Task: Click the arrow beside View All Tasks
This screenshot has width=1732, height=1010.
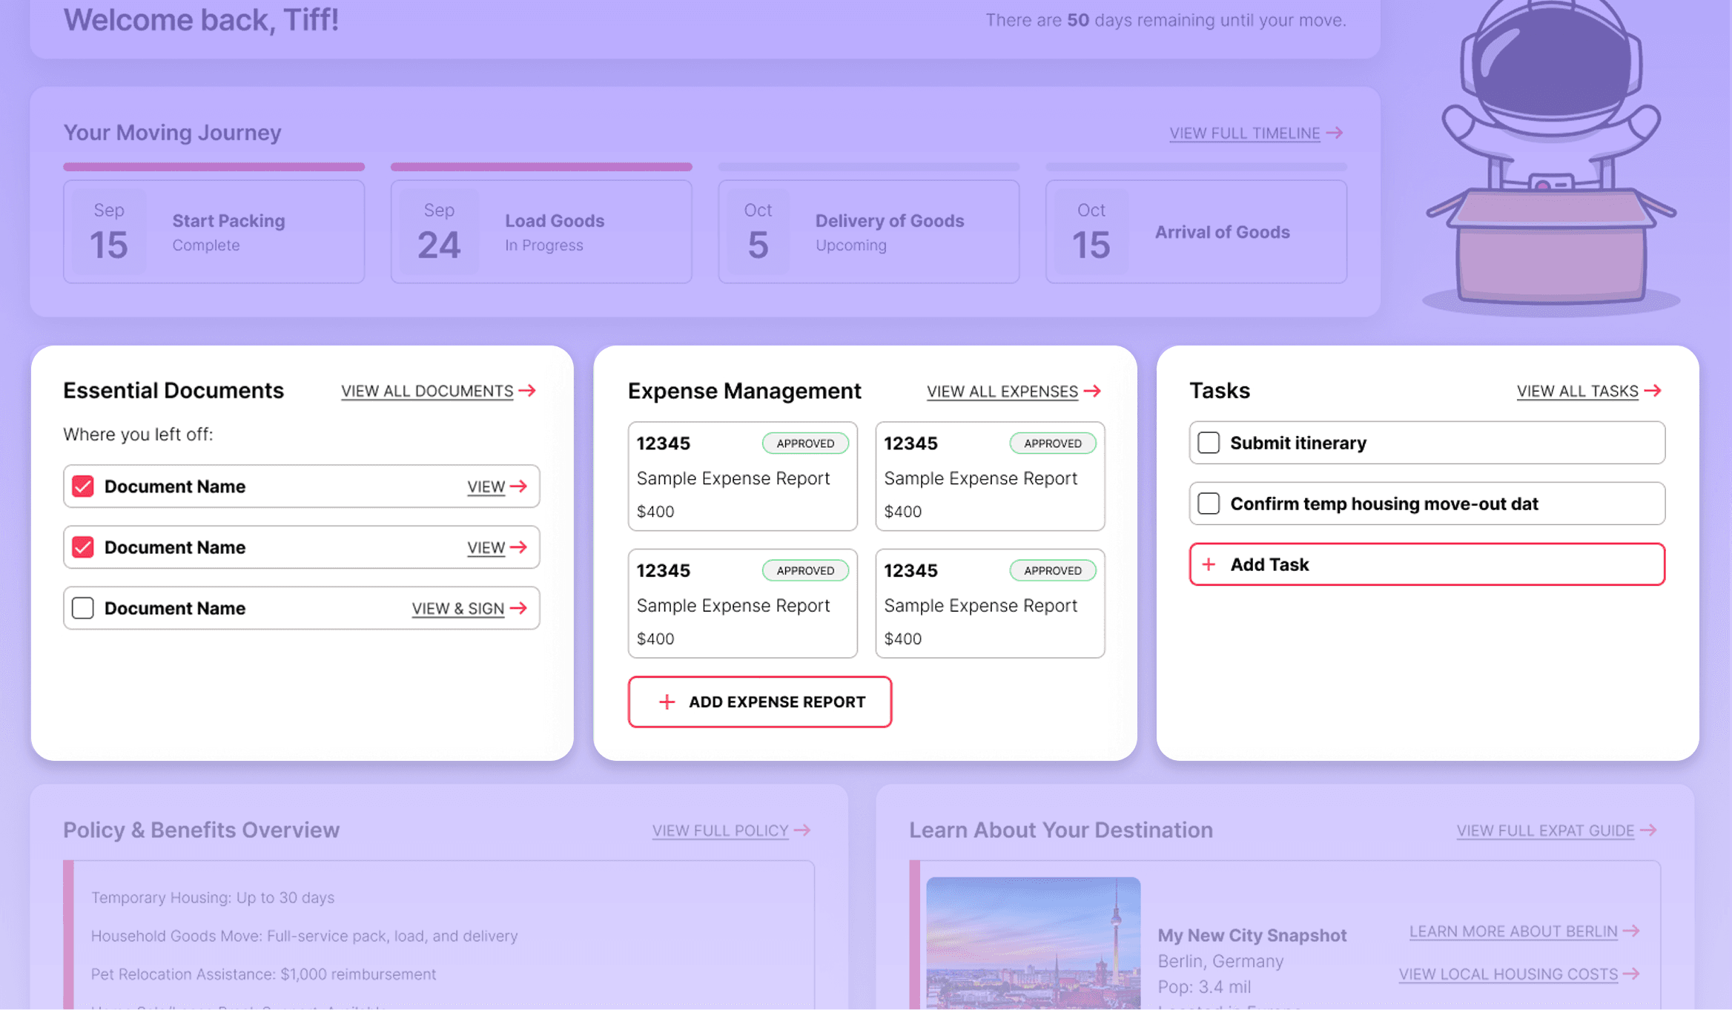Action: pos(1653,391)
